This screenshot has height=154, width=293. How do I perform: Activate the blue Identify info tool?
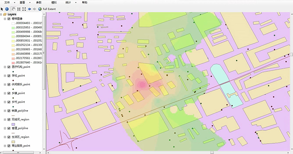[x=7, y=9]
